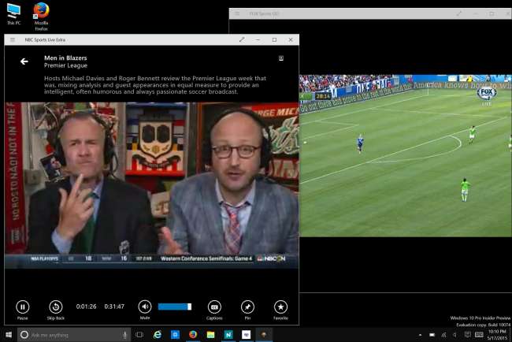The height and width of the screenshot is (342, 512).
Task: Maximize the NBC Sports Live Extra window
Action: coord(274,40)
